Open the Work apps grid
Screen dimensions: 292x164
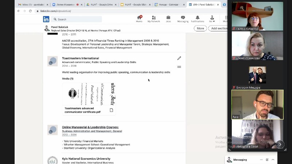point(225,19)
